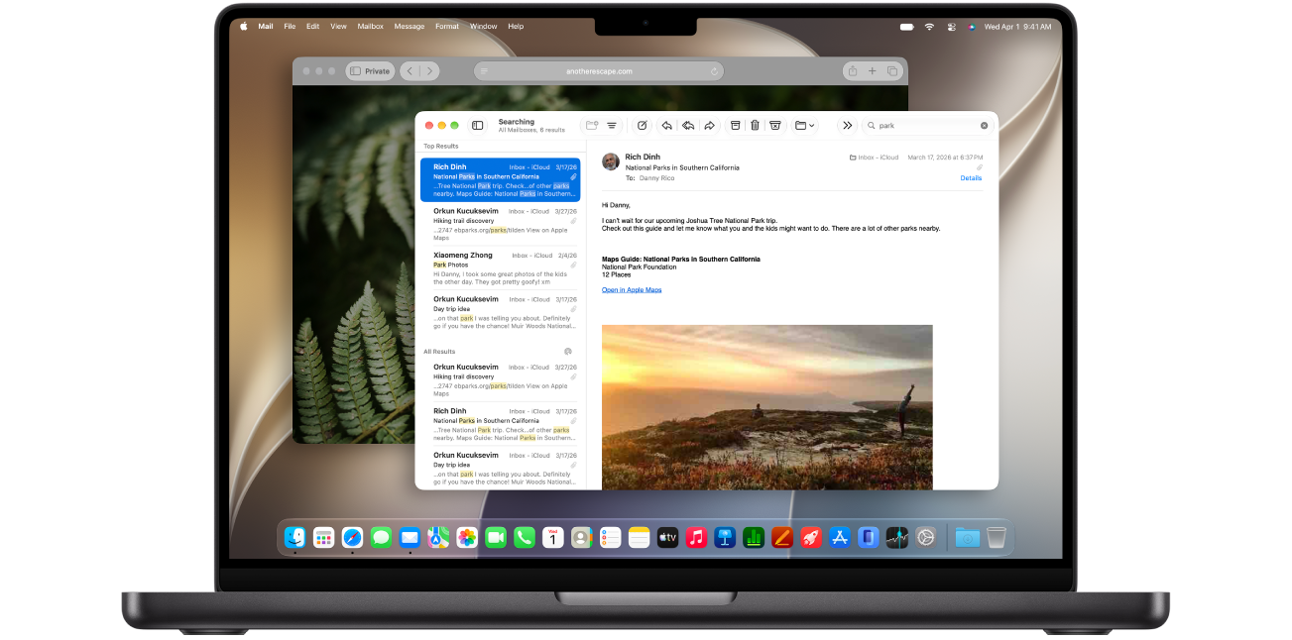Open the Format menu
1292x640 pixels.
click(447, 27)
